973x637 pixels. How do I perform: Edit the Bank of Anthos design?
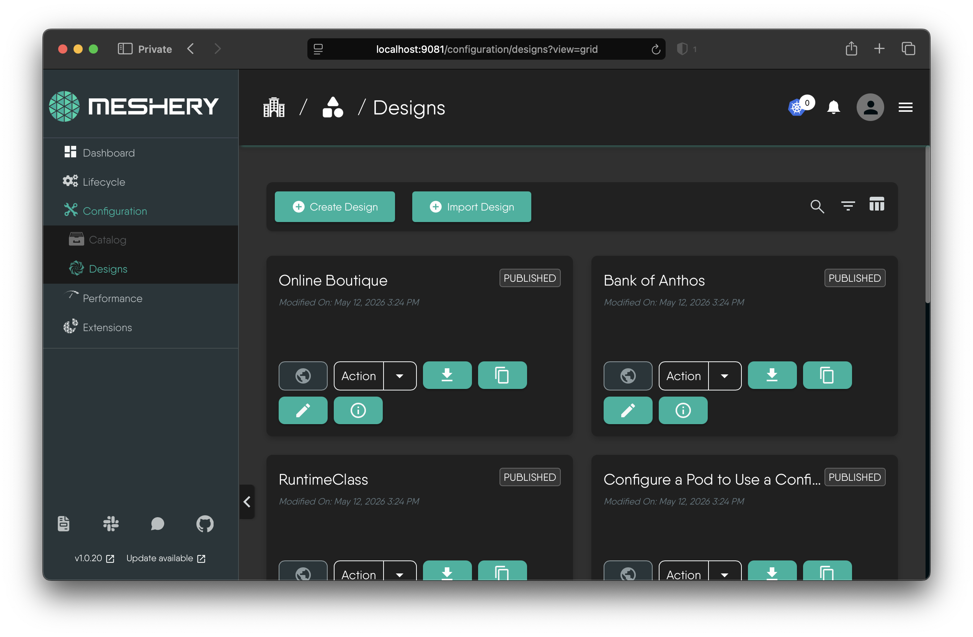pyautogui.click(x=628, y=410)
